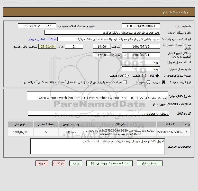
Task: Click the deadline time 14:00 field
Action: tap(102, 46)
